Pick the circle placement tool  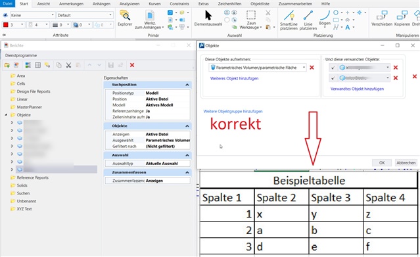[x=336, y=12]
